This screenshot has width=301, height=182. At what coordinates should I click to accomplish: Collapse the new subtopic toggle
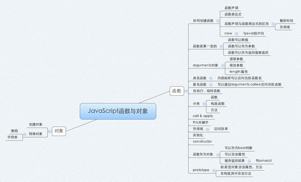[x=236, y=34]
